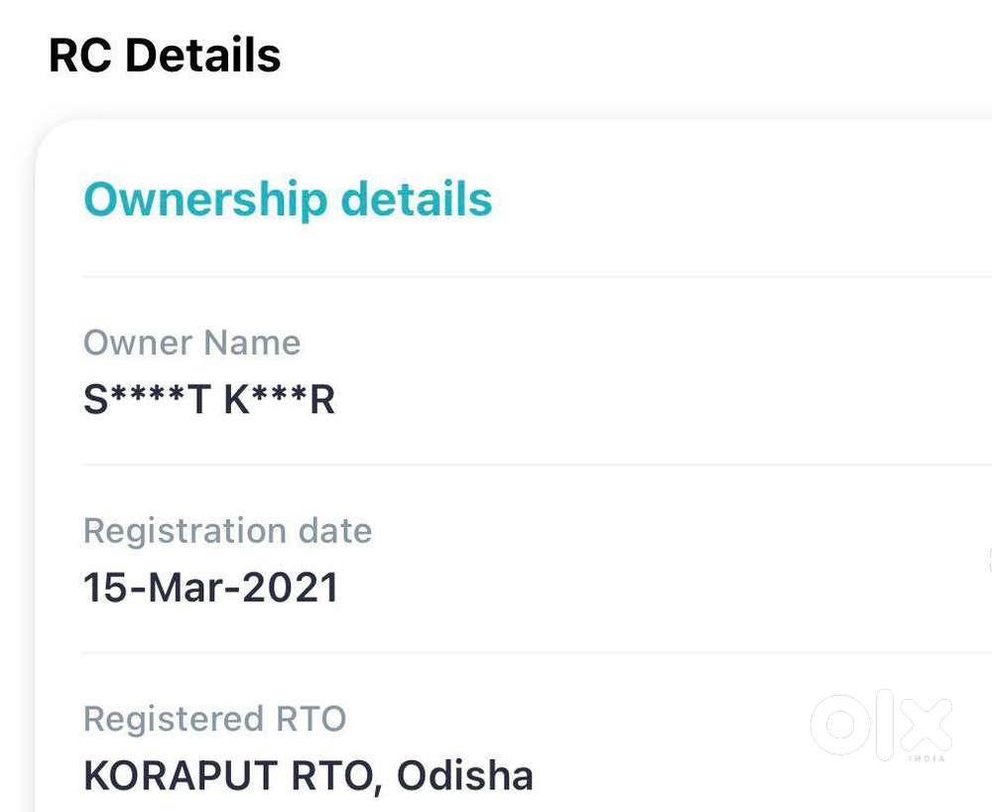The height and width of the screenshot is (812, 992).
Task: Click the divider line below Ownership details
Action: [536, 276]
